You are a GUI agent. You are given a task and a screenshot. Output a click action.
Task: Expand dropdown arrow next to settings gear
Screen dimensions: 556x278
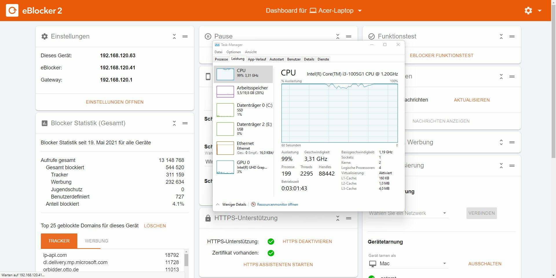pyautogui.click(x=539, y=11)
